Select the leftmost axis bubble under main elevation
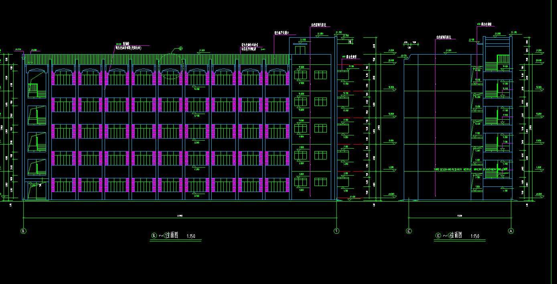557x284 pixels. click(23, 231)
